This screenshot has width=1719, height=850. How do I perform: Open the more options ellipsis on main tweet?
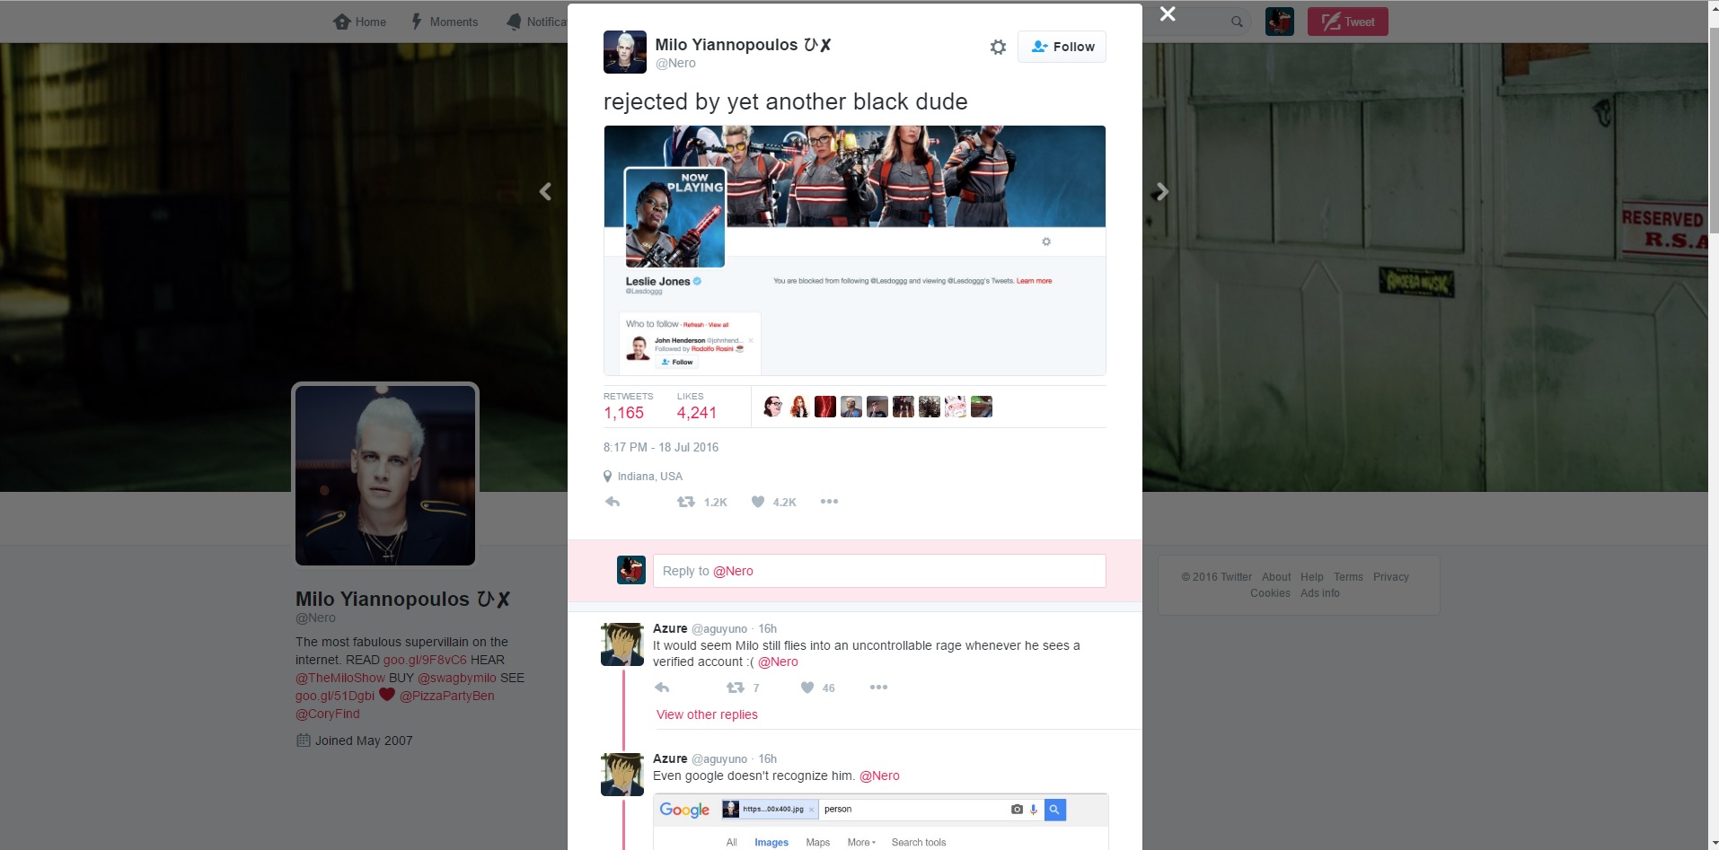(829, 502)
